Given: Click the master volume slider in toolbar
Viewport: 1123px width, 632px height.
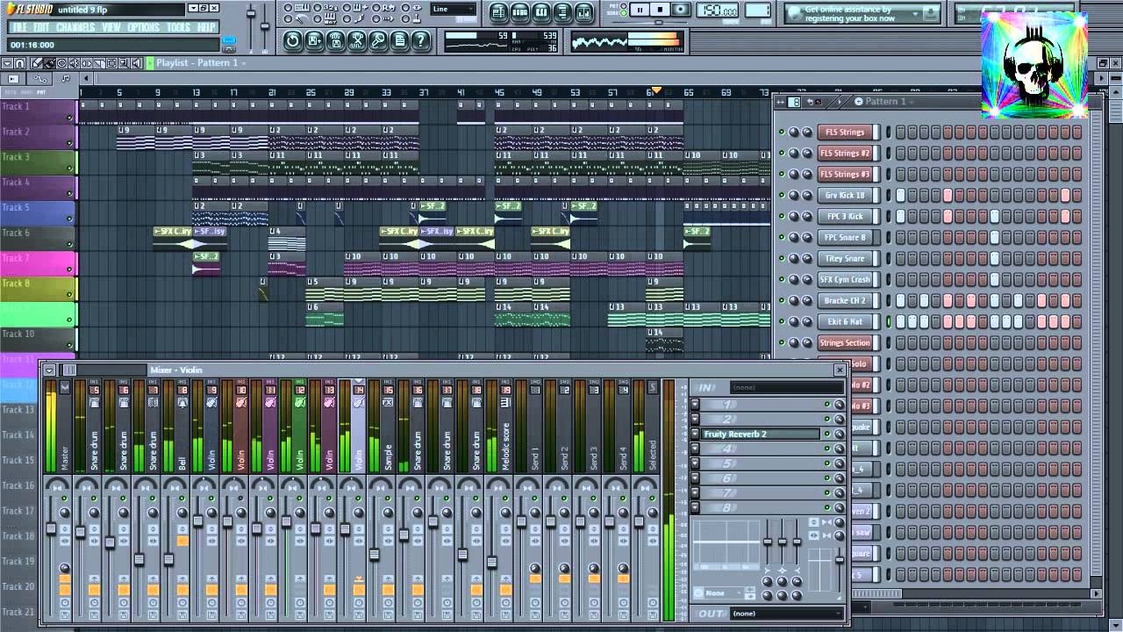Looking at the screenshot, I should point(251,14).
